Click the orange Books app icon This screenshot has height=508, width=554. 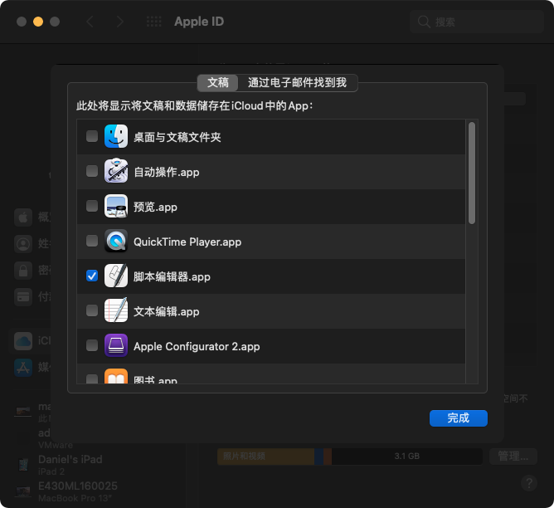click(116, 376)
